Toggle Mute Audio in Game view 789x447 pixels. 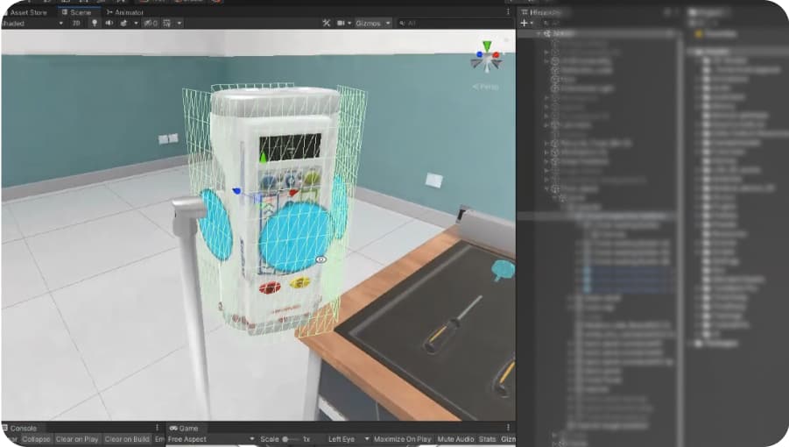pos(454,439)
